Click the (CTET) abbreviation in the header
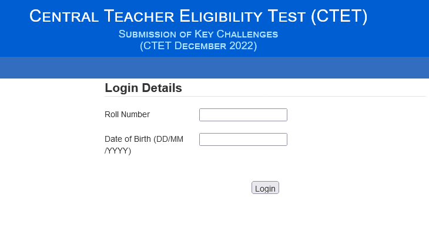 pyautogui.click(x=339, y=16)
